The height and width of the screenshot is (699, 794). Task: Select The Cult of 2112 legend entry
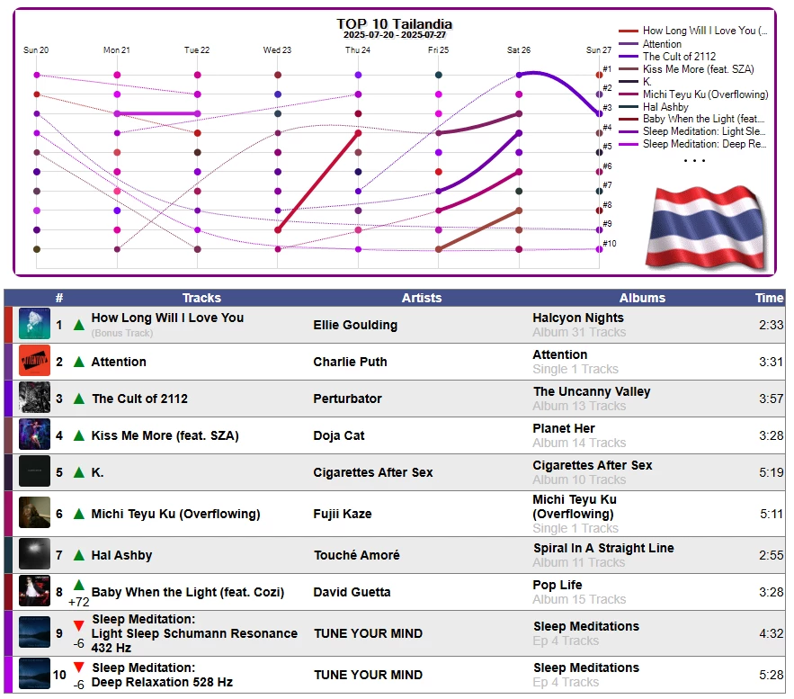tap(667, 56)
